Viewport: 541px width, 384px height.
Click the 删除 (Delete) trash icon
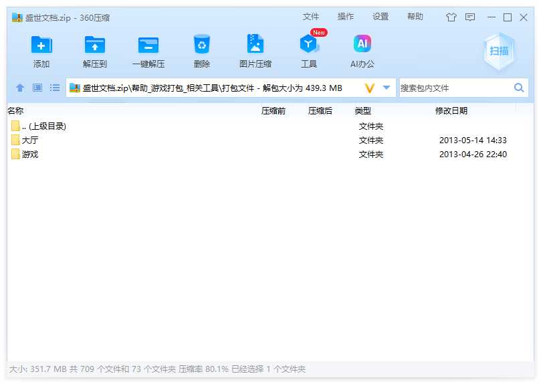(202, 44)
